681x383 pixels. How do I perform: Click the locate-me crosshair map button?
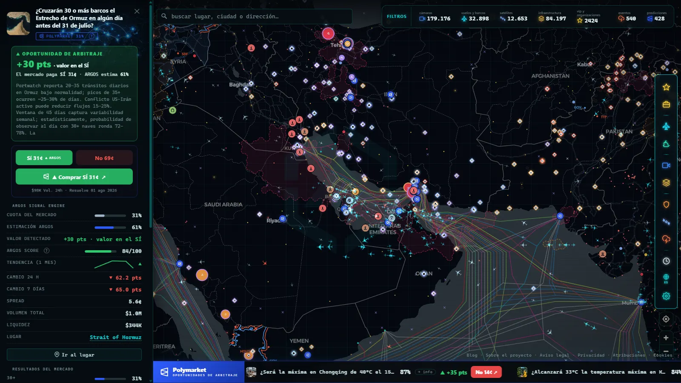tap(666, 319)
